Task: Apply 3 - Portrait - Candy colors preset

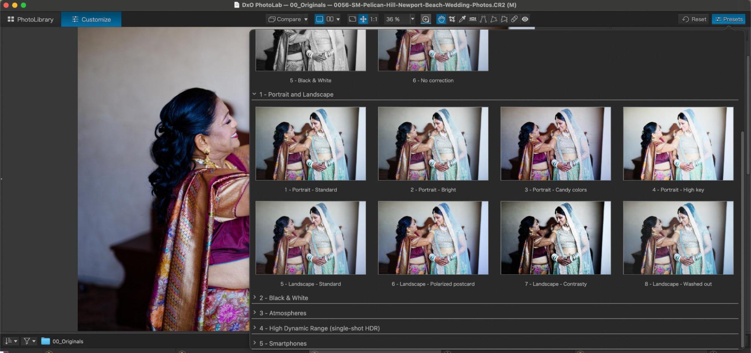Action: pyautogui.click(x=556, y=144)
